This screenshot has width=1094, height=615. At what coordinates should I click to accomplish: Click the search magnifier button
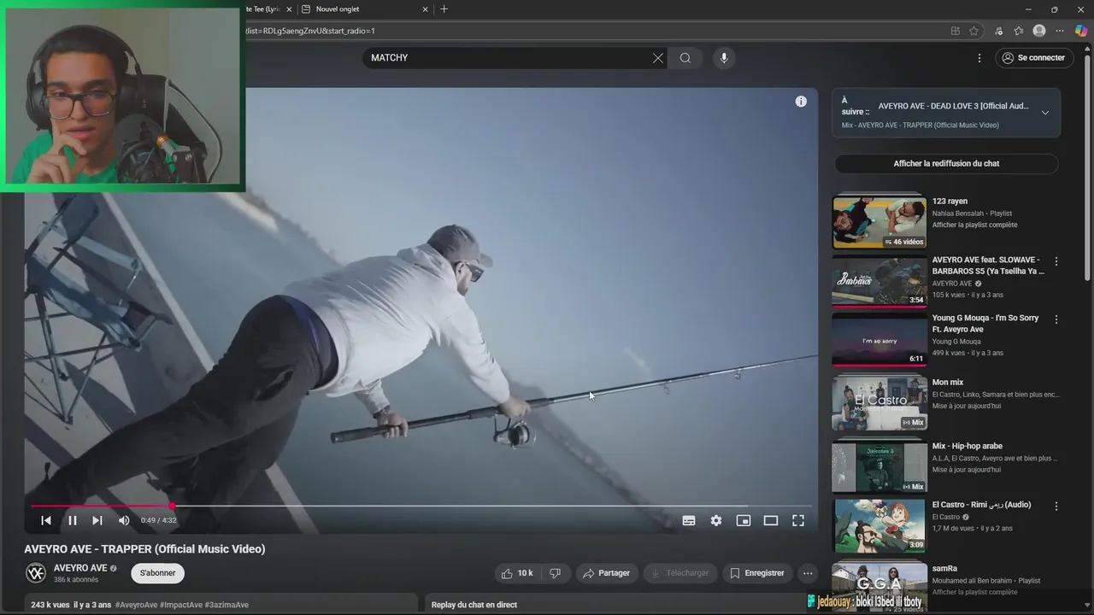tap(685, 58)
